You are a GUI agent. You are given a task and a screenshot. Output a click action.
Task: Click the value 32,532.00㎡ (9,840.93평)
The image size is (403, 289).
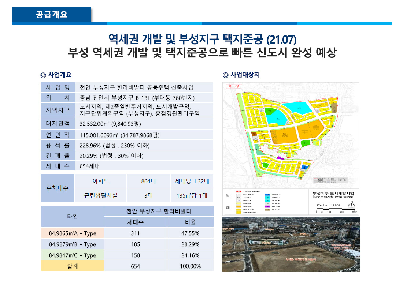coord(110,124)
